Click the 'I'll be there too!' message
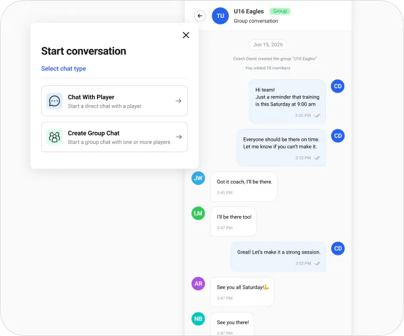Viewport: 404px width, 336px height. pyautogui.click(x=234, y=222)
